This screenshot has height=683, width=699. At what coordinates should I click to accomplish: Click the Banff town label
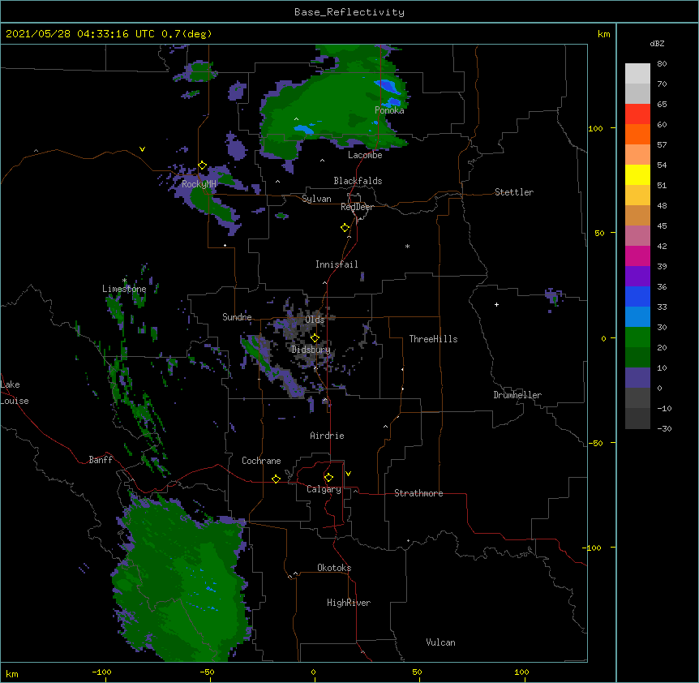point(101,460)
